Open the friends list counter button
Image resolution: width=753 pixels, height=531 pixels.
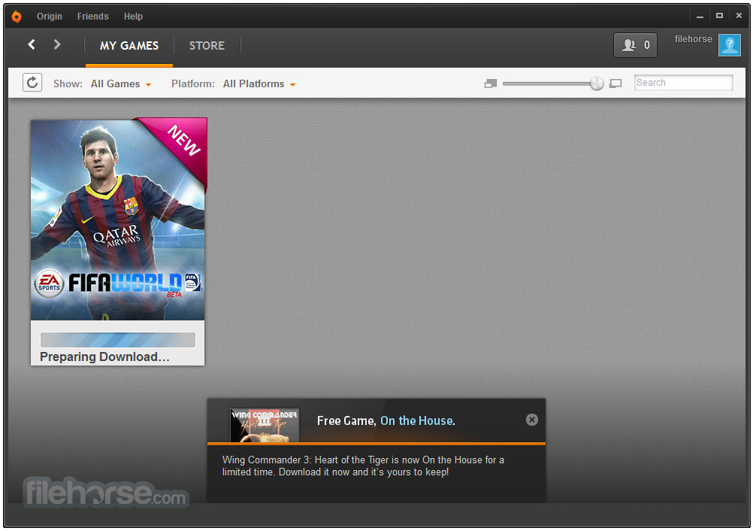tap(635, 45)
